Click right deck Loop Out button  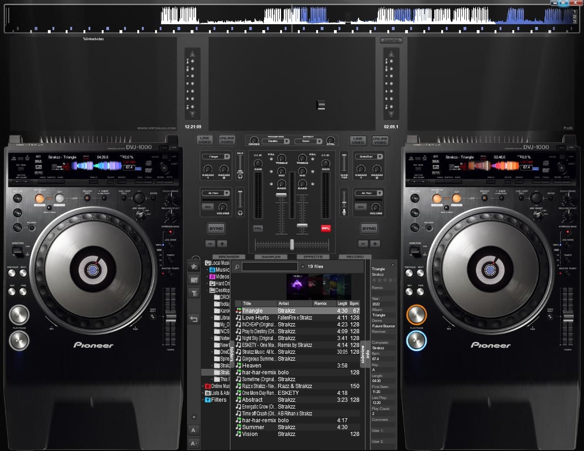click(x=457, y=198)
